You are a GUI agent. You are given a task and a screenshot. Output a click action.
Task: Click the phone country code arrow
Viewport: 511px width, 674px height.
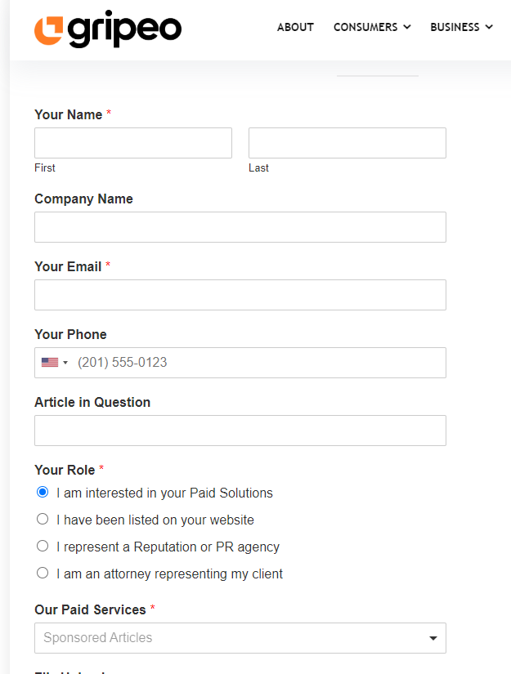65,363
